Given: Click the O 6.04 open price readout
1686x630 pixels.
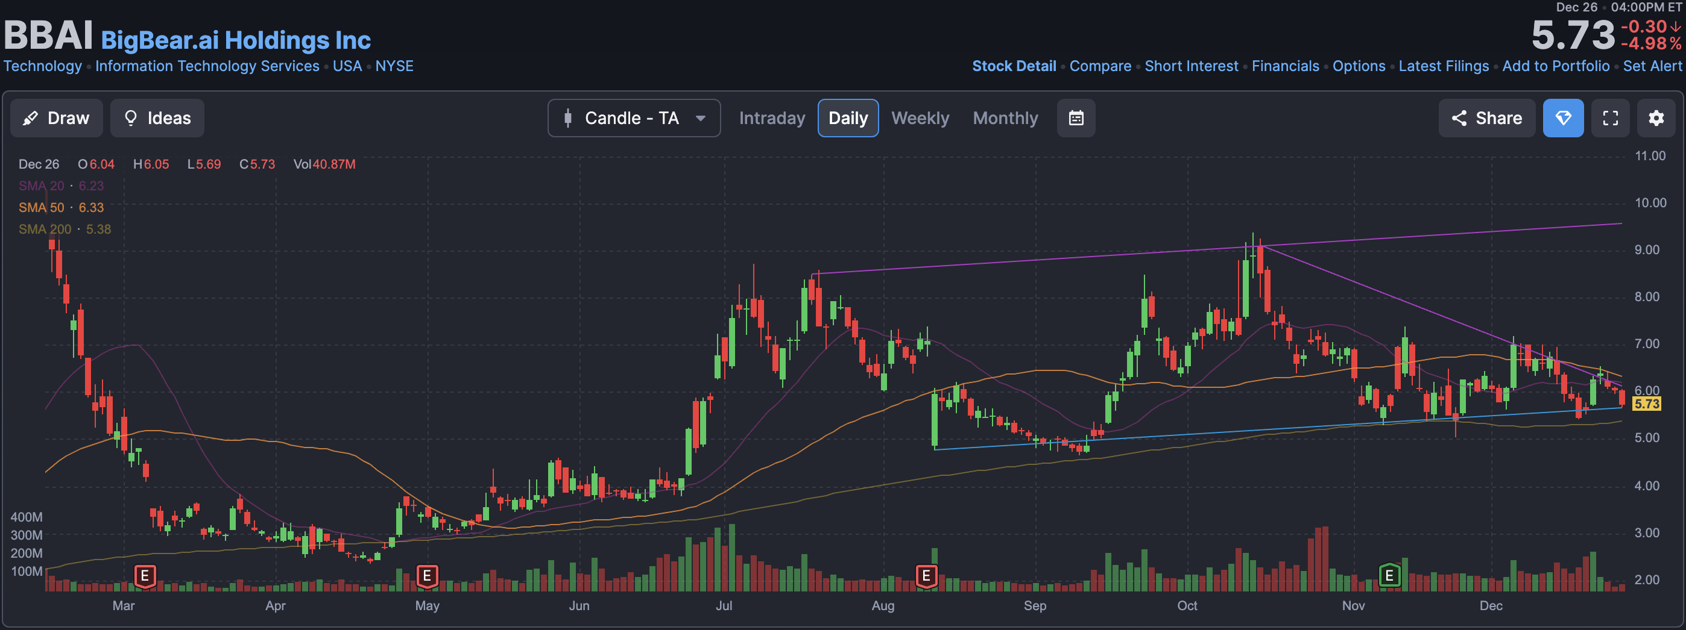Looking at the screenshot, I should [96, 164].
